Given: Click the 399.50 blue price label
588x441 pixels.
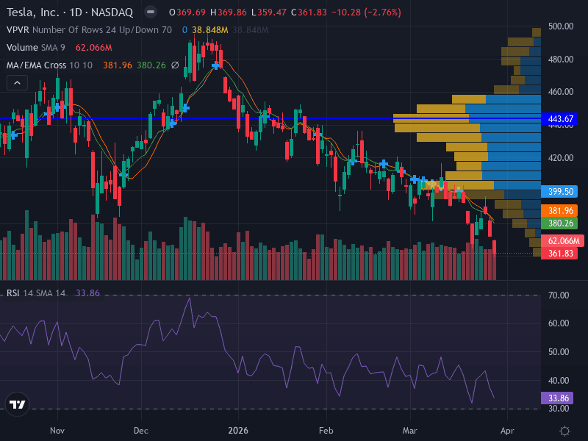Looking at the screenshot, I should click(559, 192).
